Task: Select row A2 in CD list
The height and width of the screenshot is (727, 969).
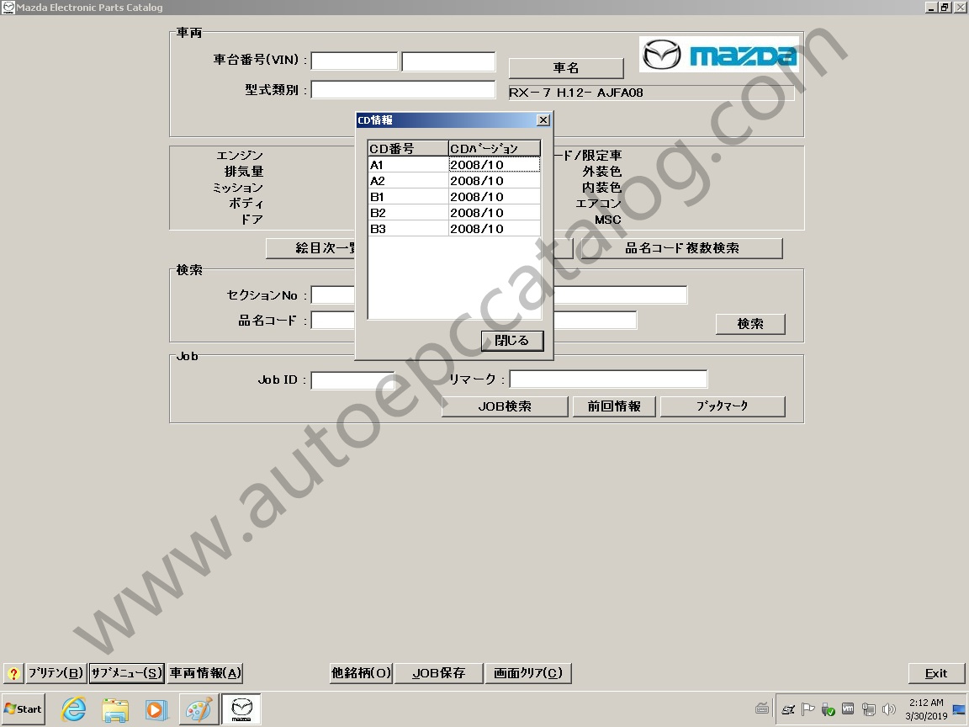Action: [x=454, y=181]
